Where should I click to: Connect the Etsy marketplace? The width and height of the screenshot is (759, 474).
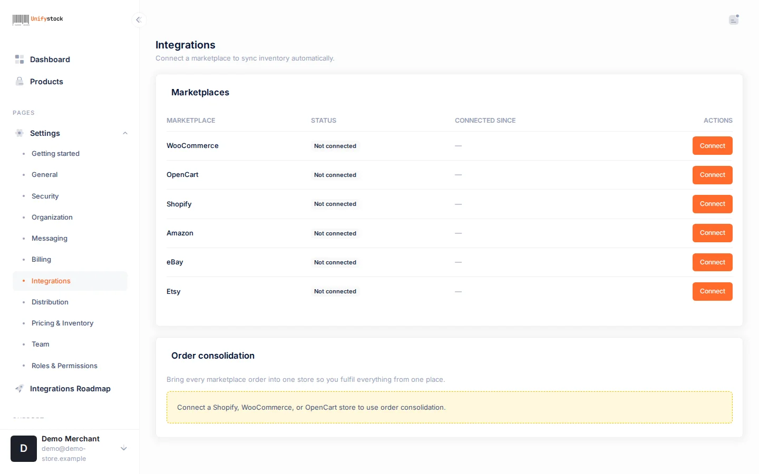712,291
